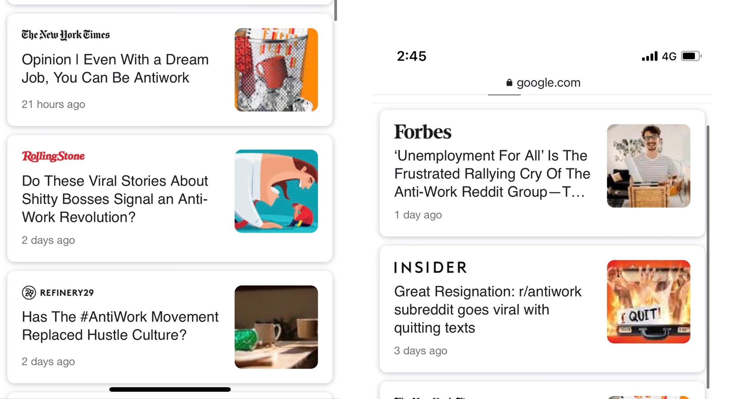Tap the smiling man with basket thumbnail
This screenshot has width=732, height=399.
click(x=648, y=166)
